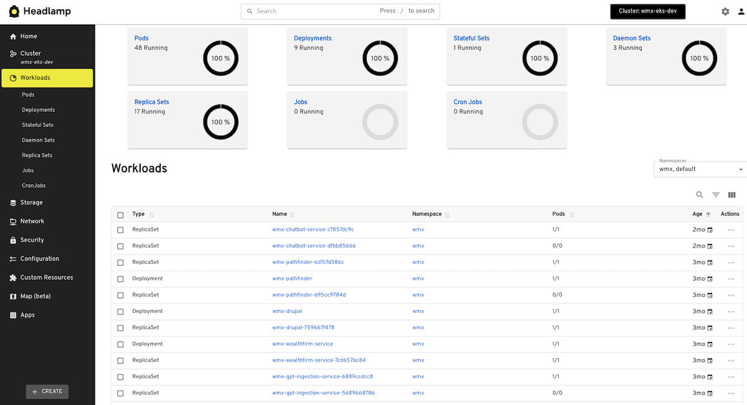
Task: Click the Age column sort arrow
Action: pyautogui.click(x=708, y=214)
